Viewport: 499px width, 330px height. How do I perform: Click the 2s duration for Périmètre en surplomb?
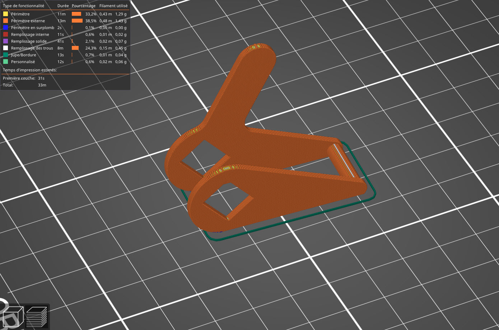tap(60, 28)
